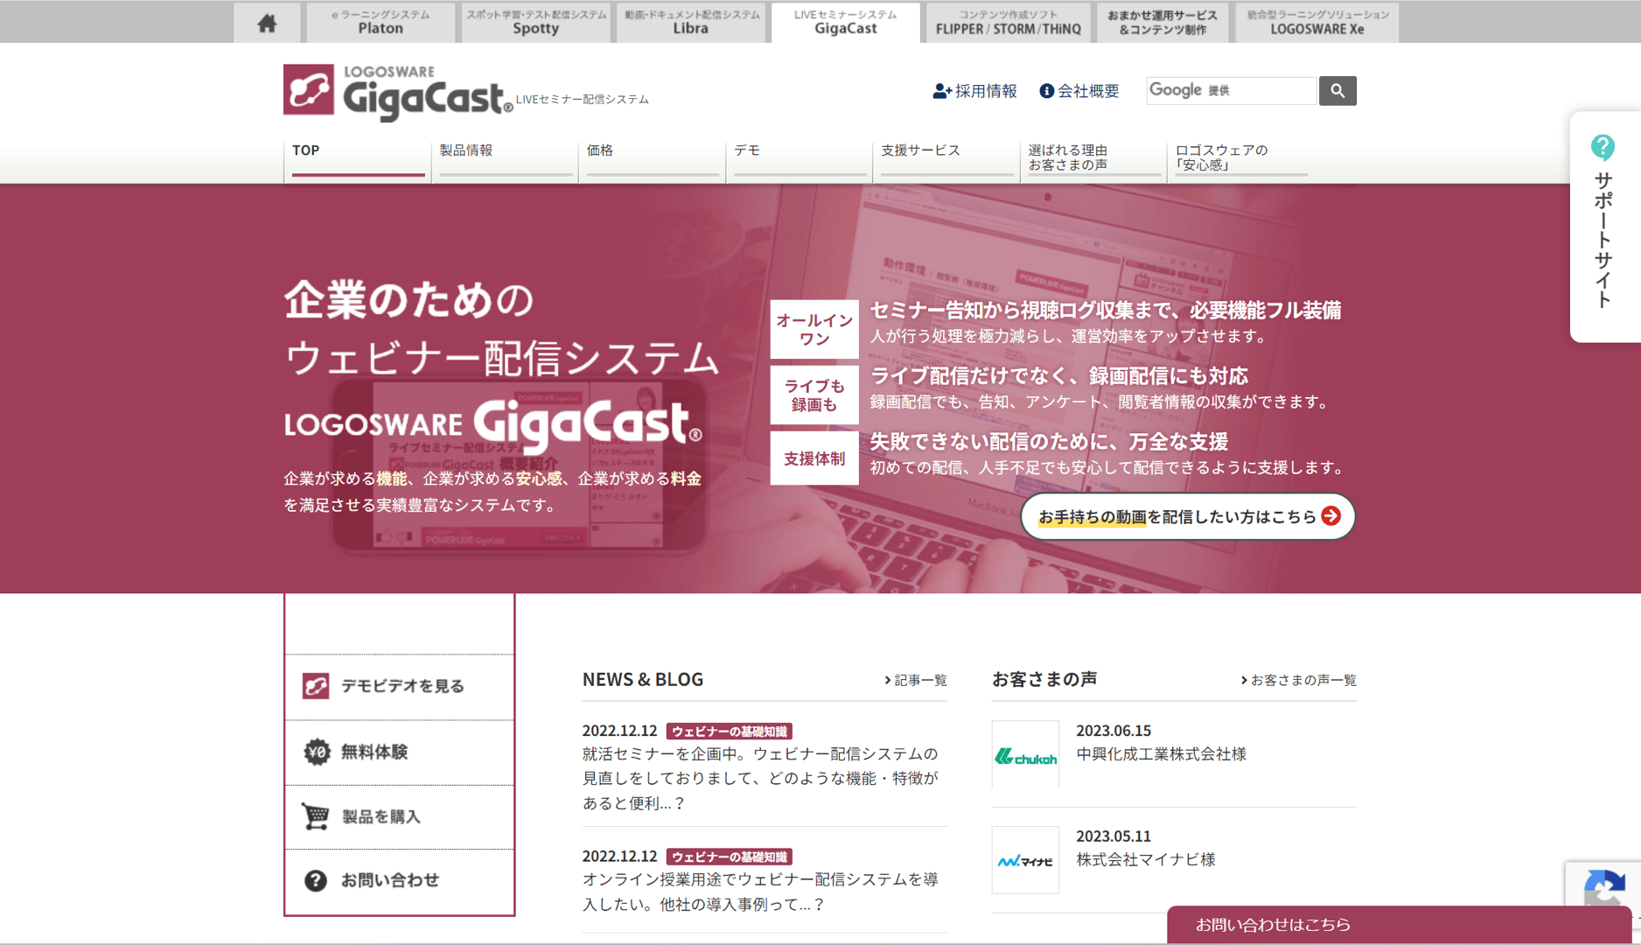Select the GigaCast product tab
Viewport: 1641px width, 945px height.
point(845,23)
